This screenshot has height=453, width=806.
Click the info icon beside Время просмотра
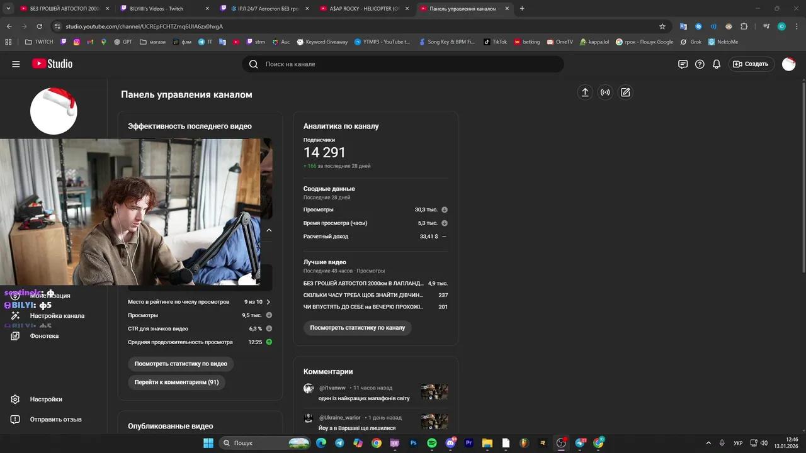445,223
